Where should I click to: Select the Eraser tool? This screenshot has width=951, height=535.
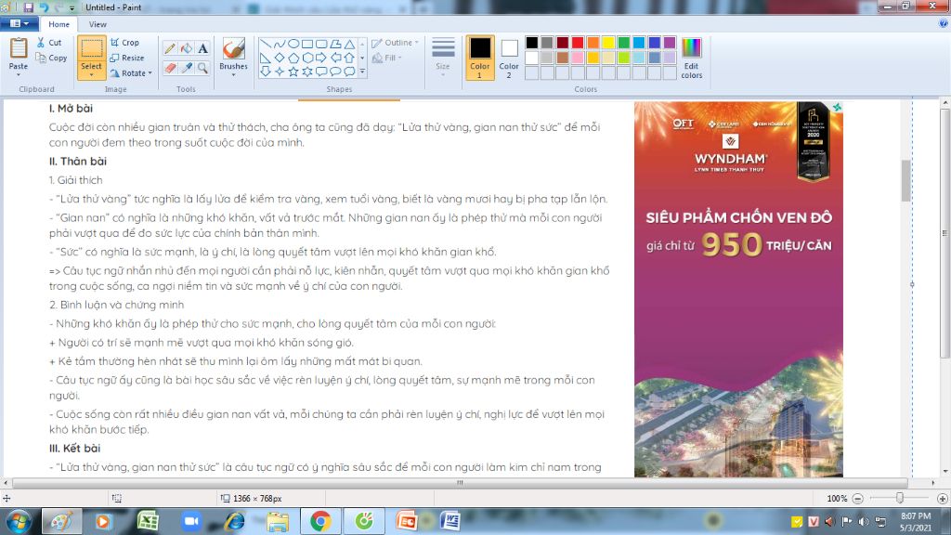[170, 68]
